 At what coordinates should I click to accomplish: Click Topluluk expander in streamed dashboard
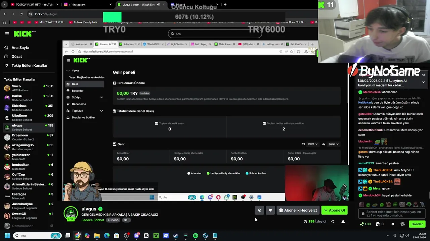[101, 111]
